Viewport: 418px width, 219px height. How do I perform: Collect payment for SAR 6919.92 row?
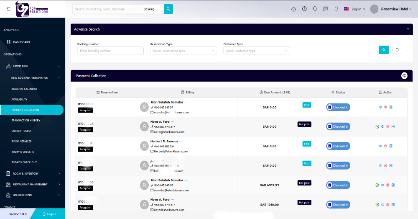[377, 185]
